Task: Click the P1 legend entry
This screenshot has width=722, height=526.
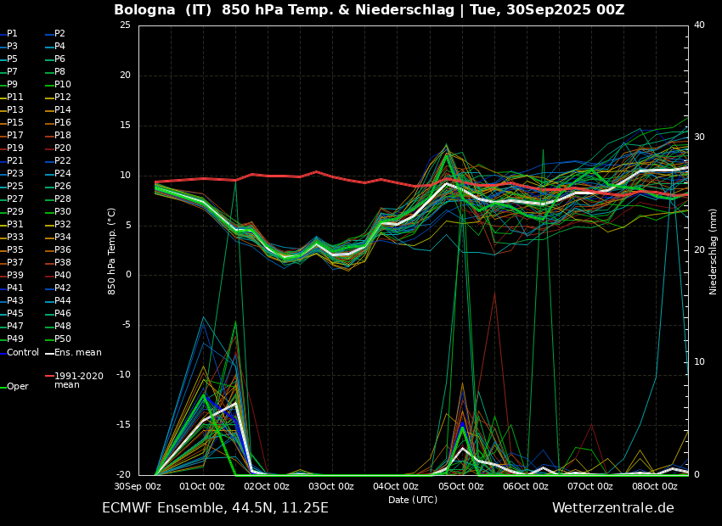Action: [12, 34]
